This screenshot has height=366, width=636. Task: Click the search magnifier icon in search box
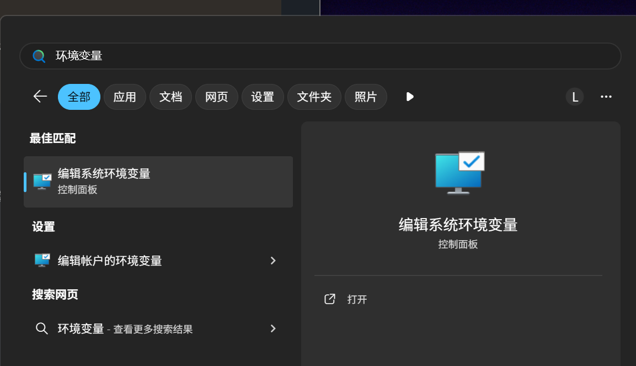(39, 56)
